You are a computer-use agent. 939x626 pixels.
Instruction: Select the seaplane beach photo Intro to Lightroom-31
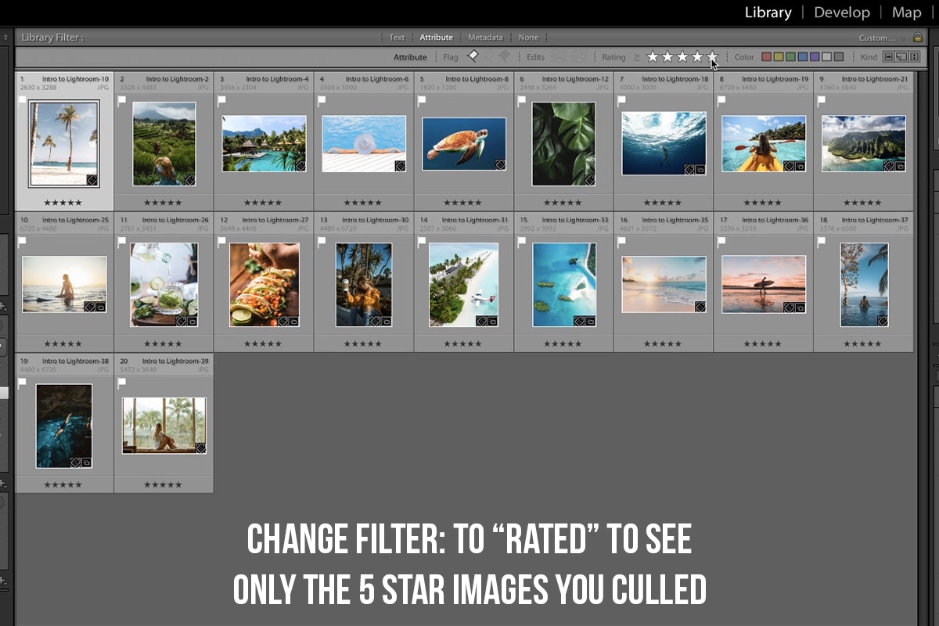[464, 285]
